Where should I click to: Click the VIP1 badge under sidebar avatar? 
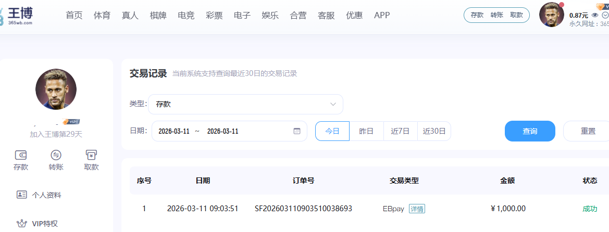point(71,122)
